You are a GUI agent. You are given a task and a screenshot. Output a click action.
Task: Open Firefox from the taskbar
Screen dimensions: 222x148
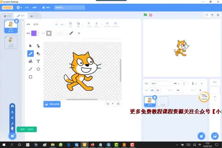click(93, 145)
